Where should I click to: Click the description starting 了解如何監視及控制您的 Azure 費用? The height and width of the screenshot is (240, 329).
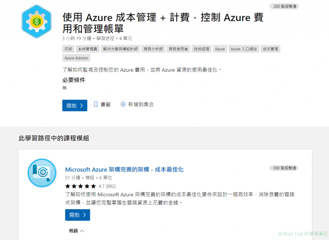click(142, 70)
